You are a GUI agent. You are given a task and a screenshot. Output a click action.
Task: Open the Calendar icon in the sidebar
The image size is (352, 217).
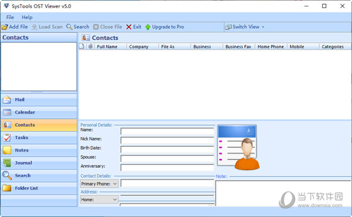pos(6,112)
